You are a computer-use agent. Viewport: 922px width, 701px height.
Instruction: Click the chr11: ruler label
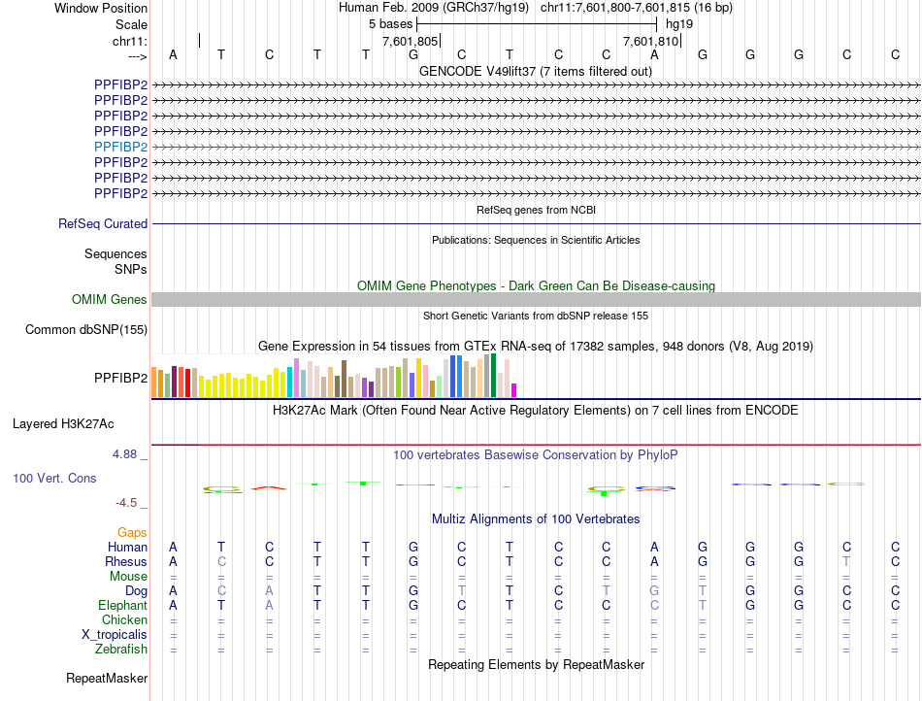[129, 41]
